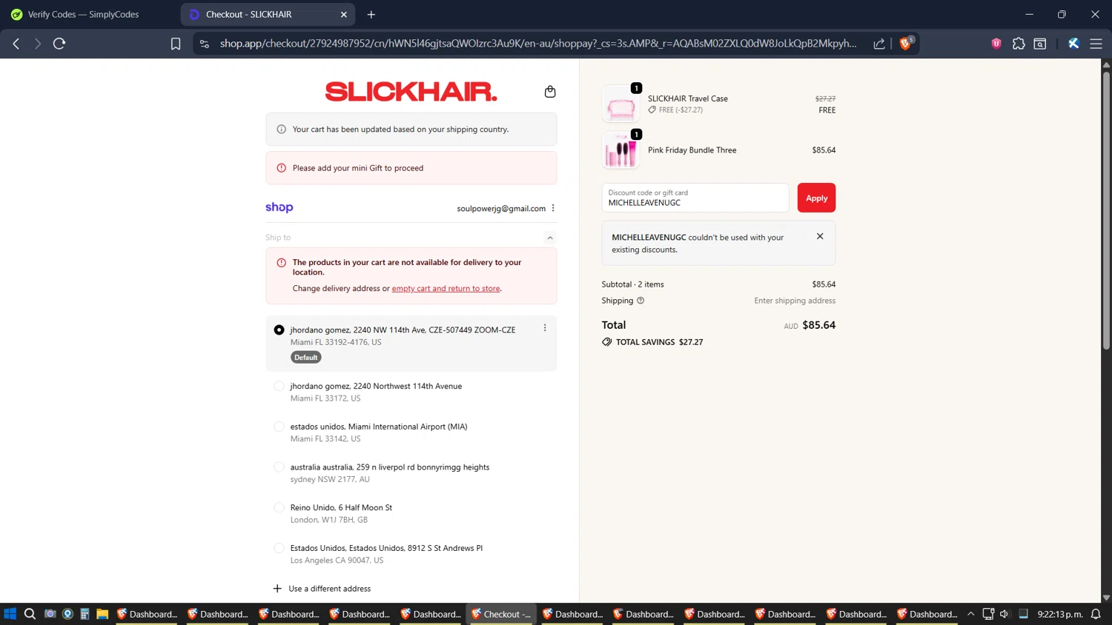
Task: Click the SLICKHAIR logo
Action: tap(411, 92)
